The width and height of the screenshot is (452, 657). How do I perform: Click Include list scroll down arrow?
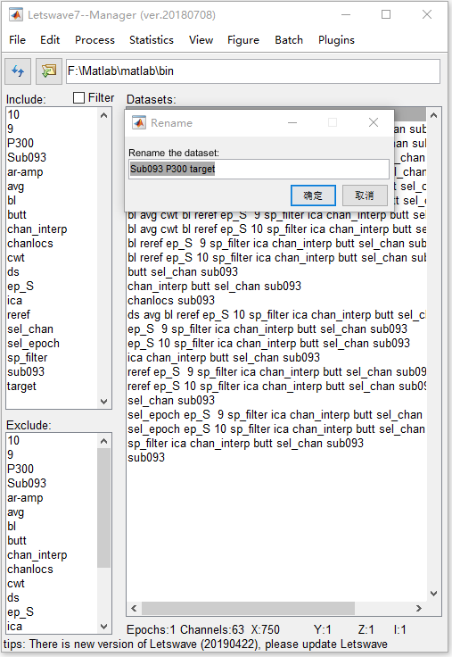click(104, 402)
